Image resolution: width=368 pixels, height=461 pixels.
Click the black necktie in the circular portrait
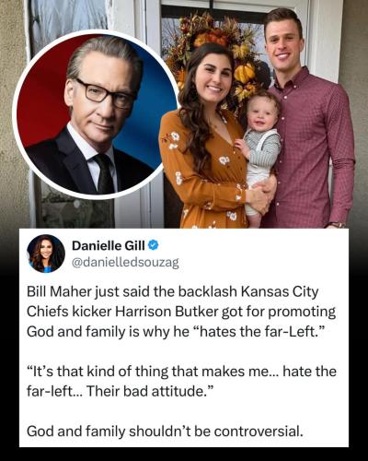(104, 173)
